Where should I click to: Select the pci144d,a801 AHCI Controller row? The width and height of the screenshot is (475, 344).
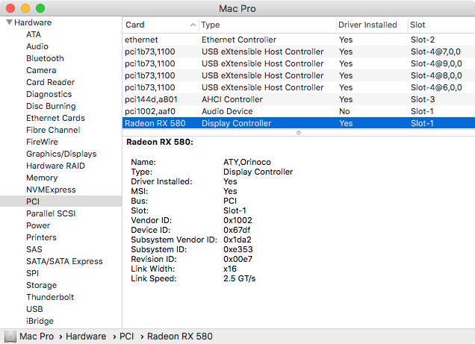[x=299, y=99]
